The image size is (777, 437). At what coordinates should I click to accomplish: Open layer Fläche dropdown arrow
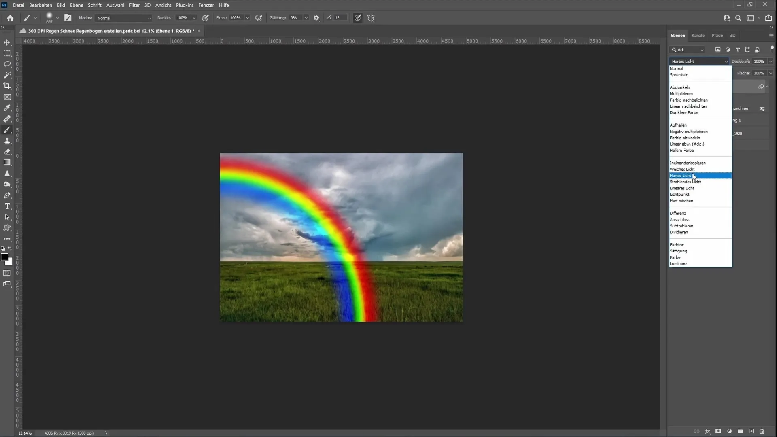[771, 73]
